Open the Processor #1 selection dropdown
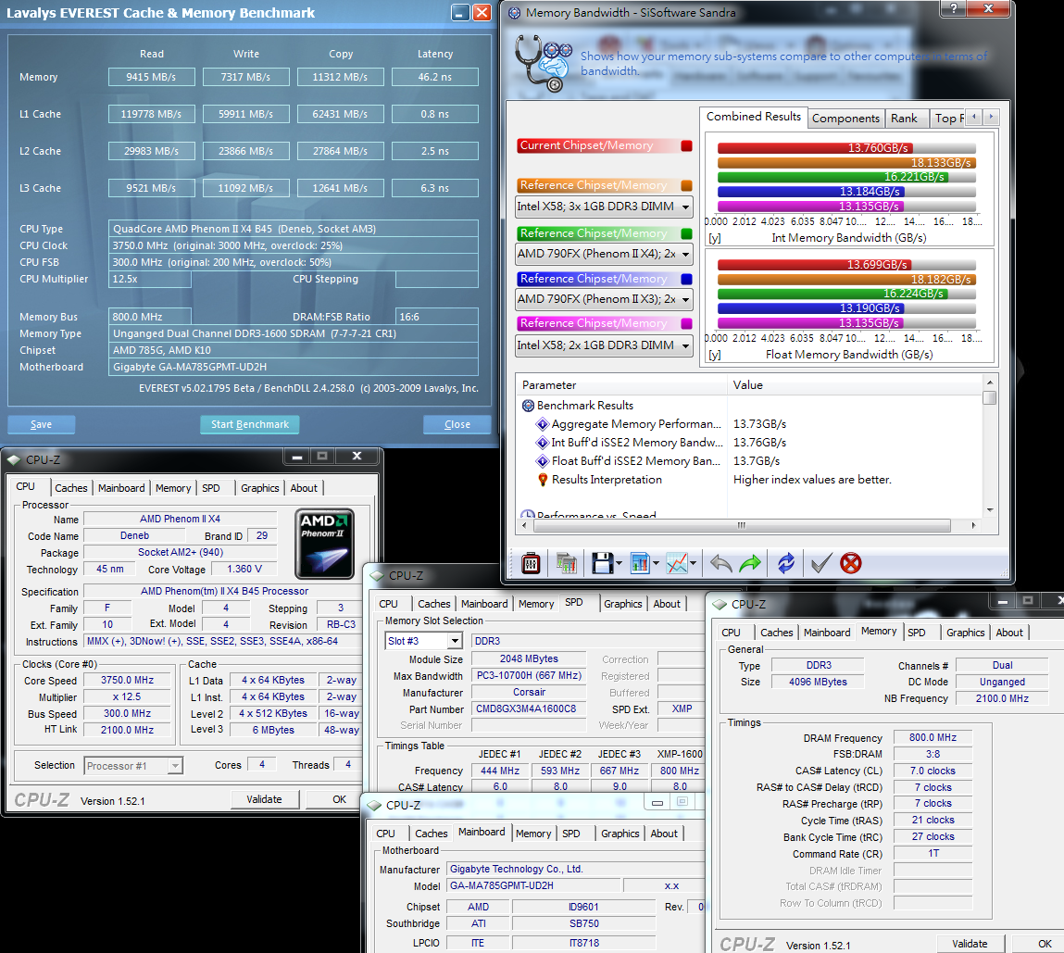This screenshot has width=1064, height=953. (175, 766)
